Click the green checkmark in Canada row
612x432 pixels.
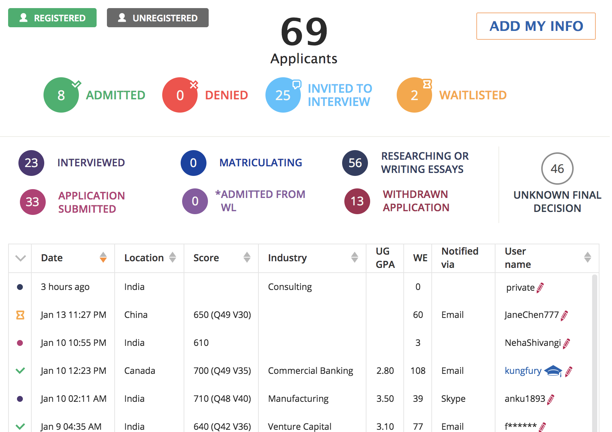(20, 371)
